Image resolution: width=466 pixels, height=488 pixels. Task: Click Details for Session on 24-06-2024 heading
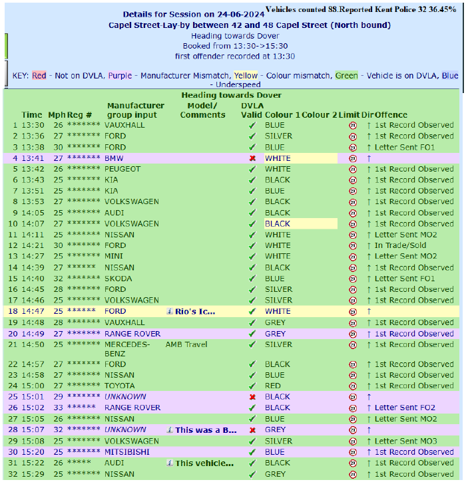(194, 15)
